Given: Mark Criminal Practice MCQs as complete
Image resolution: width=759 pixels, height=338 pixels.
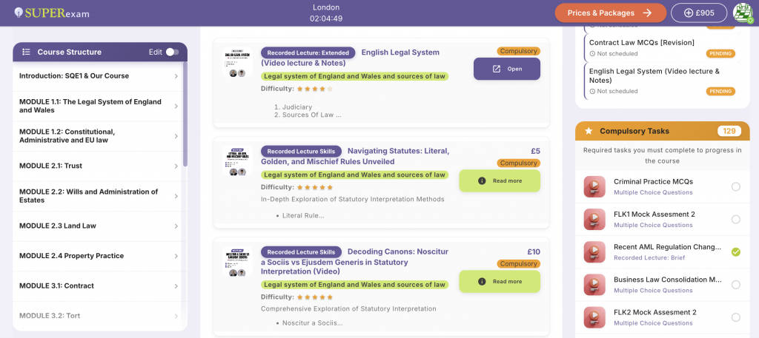Looking at the screenshot, I should tap(735, 186).
